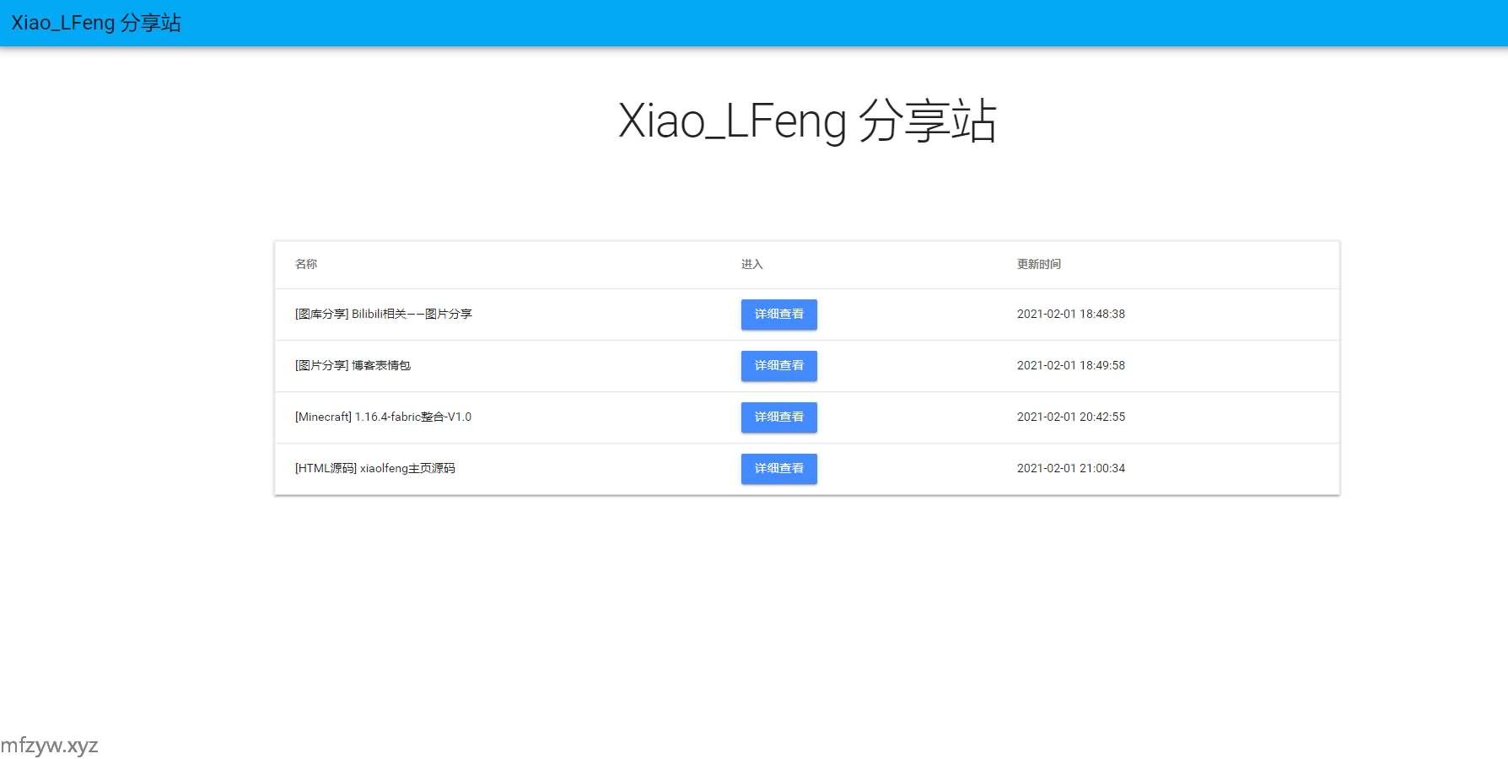The image size is (1508, 759).
Task: Click the large Xiao_LFeng 分享站 page heading
Action: (x=807, y=121)
